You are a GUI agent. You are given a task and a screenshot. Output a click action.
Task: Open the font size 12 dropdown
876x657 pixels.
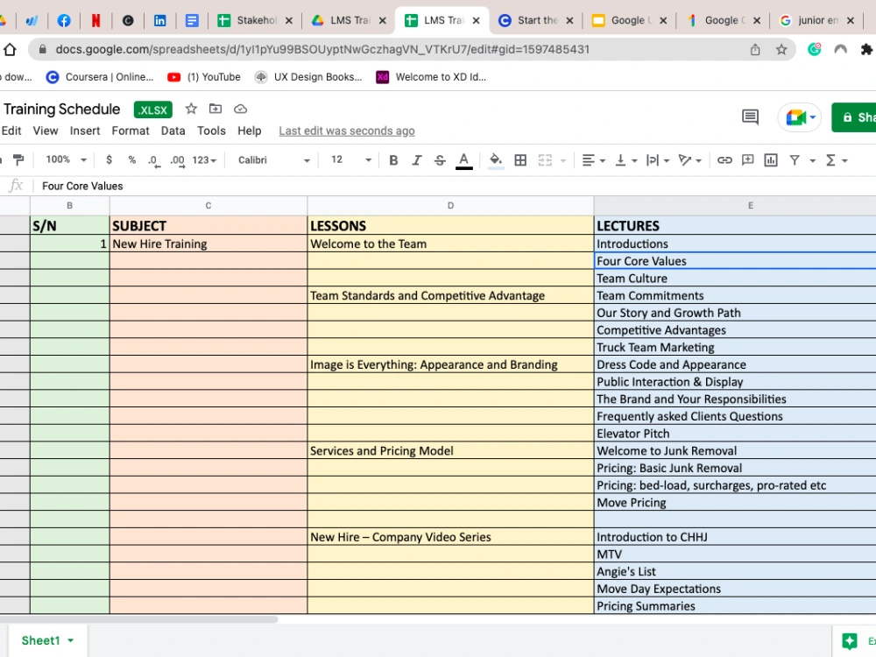click(x=350, y=160)
